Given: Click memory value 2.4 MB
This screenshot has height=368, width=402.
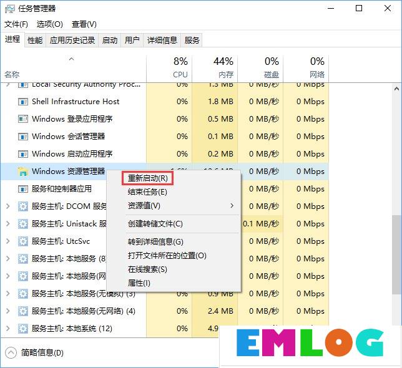Looking at the screenshot, I should click(220, 311).
